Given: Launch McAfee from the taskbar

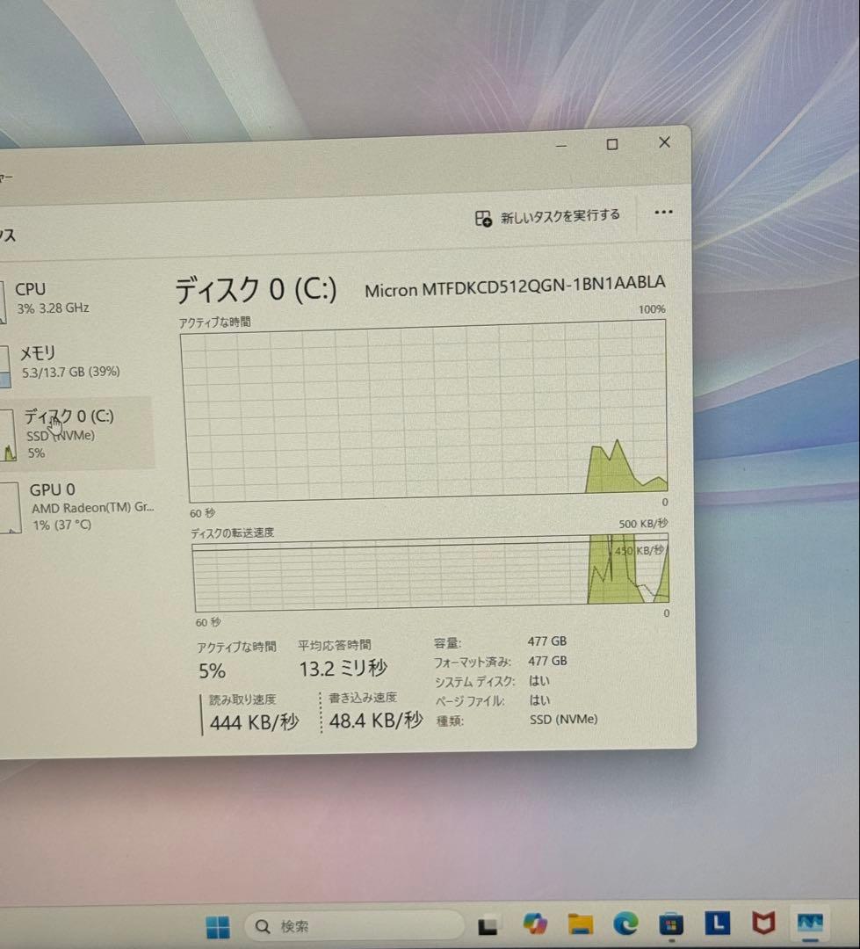Looking at the screenshot, I should pyautogui.click(x=762, y=924).
